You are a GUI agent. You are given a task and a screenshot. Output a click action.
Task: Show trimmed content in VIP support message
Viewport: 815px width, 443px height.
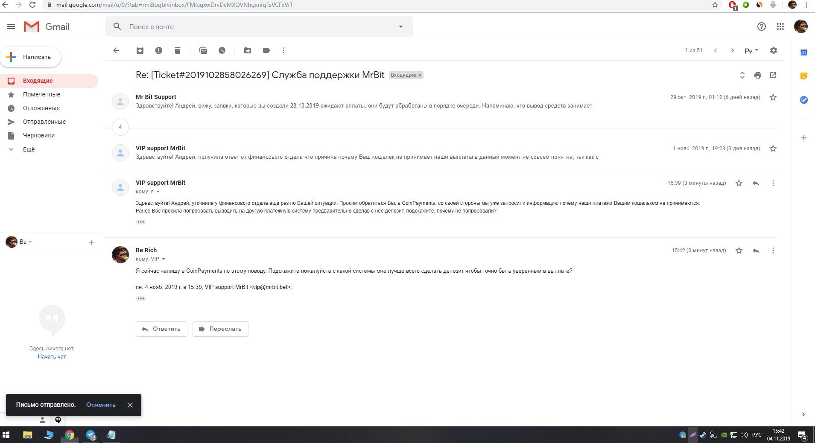pos(141,222)
